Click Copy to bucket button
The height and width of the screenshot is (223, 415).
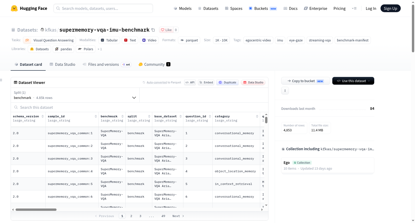306,81
